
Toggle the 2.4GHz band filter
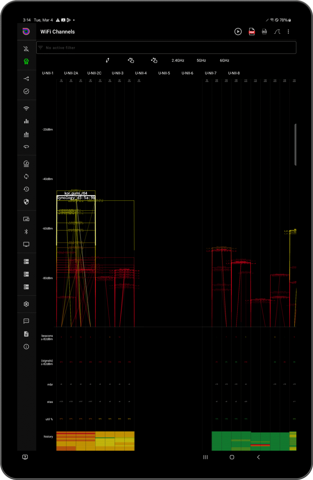[178, 61]
